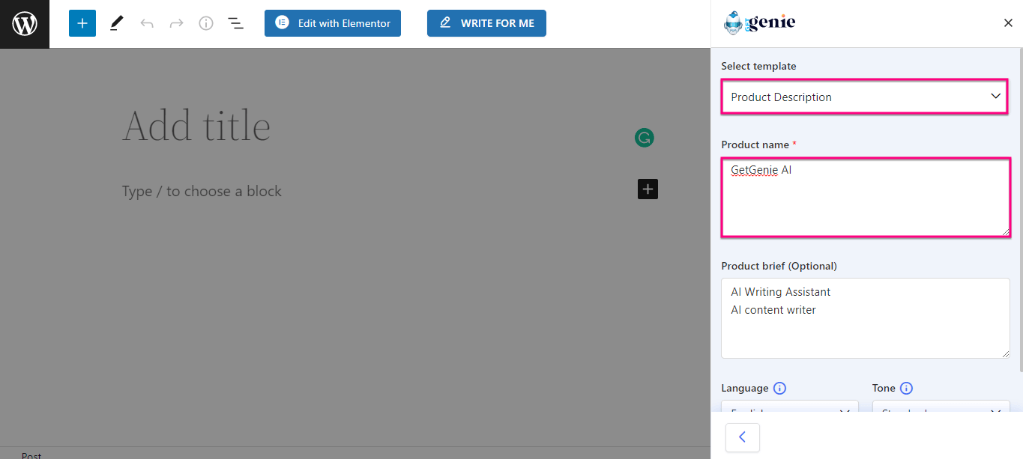This screenshot has width=1023, height=459.
Task: Click the Edit with Elementor button
Action: pos(333,23)
